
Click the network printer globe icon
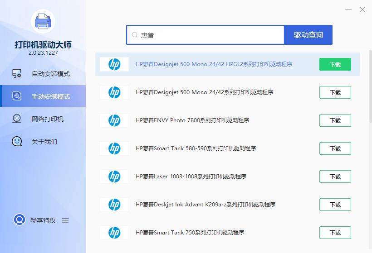coord(17,119)
